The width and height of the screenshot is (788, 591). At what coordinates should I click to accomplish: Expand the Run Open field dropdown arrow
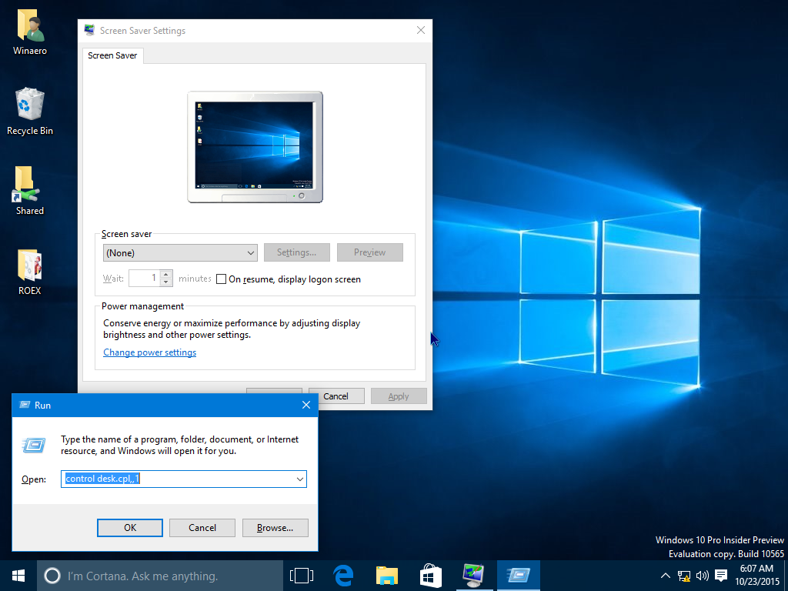[x=300, y=479]
